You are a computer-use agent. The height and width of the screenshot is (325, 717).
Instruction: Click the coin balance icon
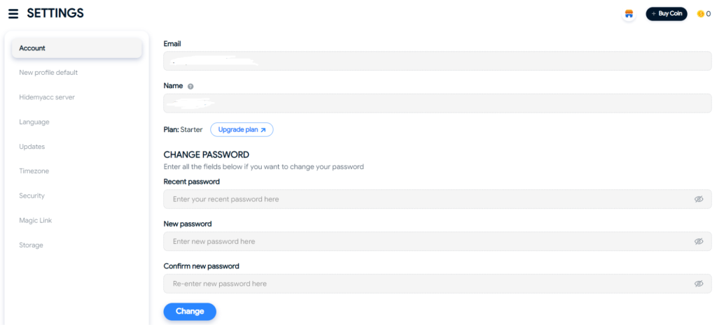(700, 14)
